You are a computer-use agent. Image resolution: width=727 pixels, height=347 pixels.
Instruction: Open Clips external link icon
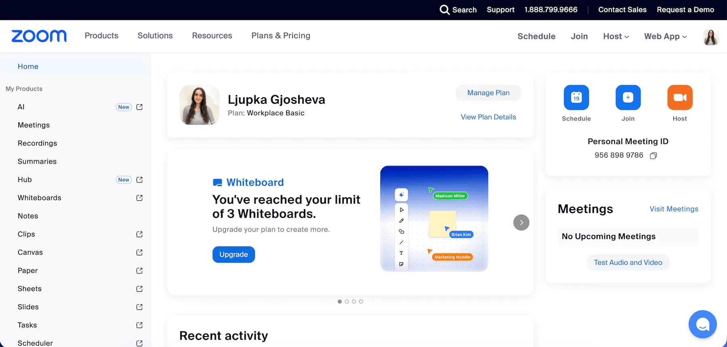coord(139,234)
